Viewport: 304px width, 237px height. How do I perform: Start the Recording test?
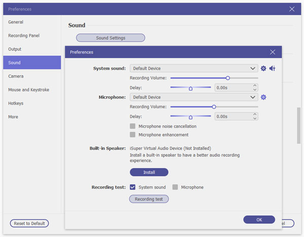pyautogui.click(x=149, y=199)
